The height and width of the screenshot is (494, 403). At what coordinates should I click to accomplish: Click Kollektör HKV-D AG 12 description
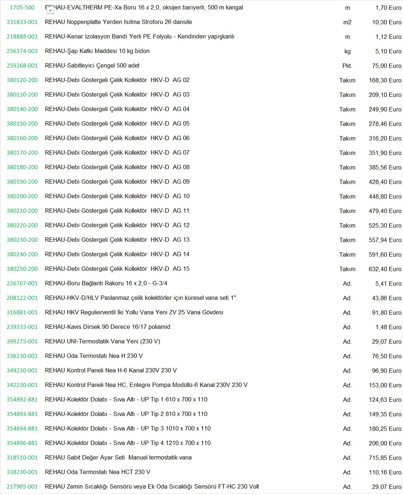[117, 225]
